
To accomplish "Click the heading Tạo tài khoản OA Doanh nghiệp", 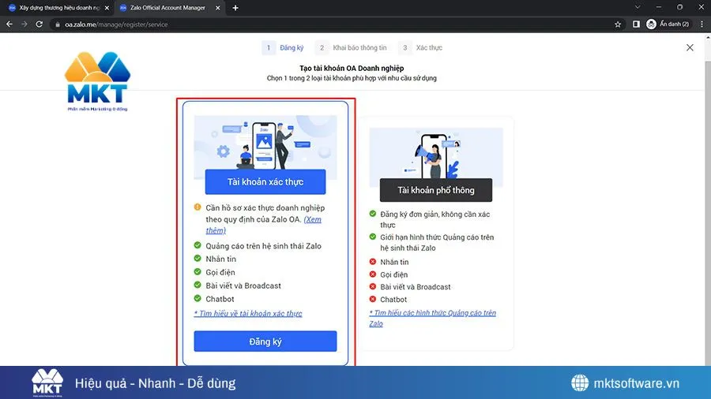I will pyautogui.click(x=352, y=69).
